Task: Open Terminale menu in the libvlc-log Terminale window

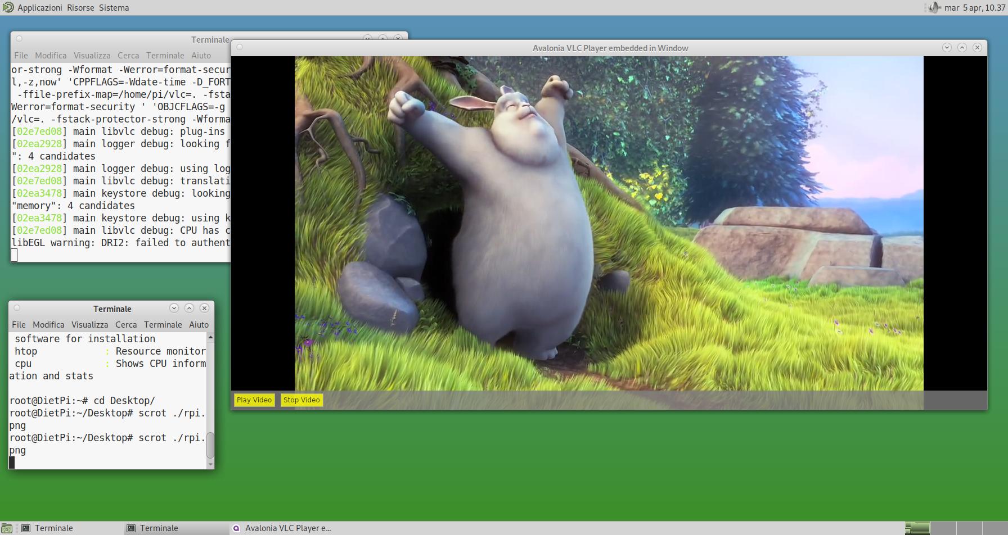Action: point(165,55)
